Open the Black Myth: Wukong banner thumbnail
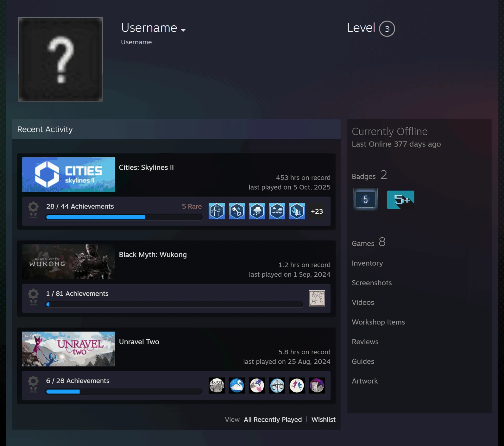 (x=69, y=262)
